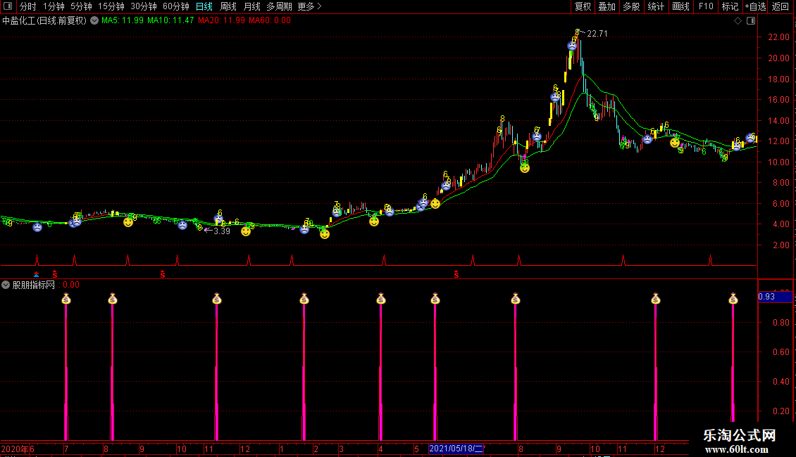This screenshot has height=457, width=796.
Task: Click the diamond icon in chart header
Action: point(738,21)
